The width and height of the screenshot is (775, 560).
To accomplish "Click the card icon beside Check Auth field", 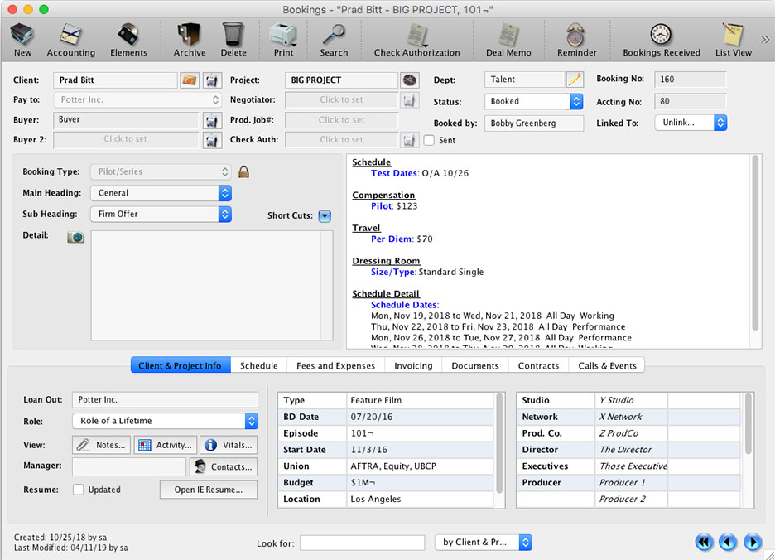I will pos(409,141).
